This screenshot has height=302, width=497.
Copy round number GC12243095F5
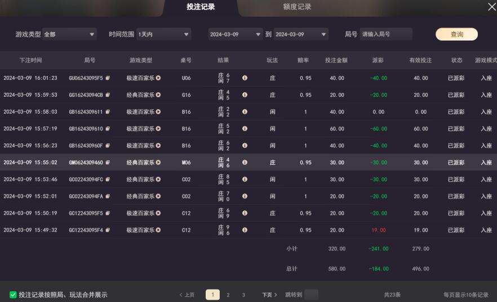click(108, 213)
